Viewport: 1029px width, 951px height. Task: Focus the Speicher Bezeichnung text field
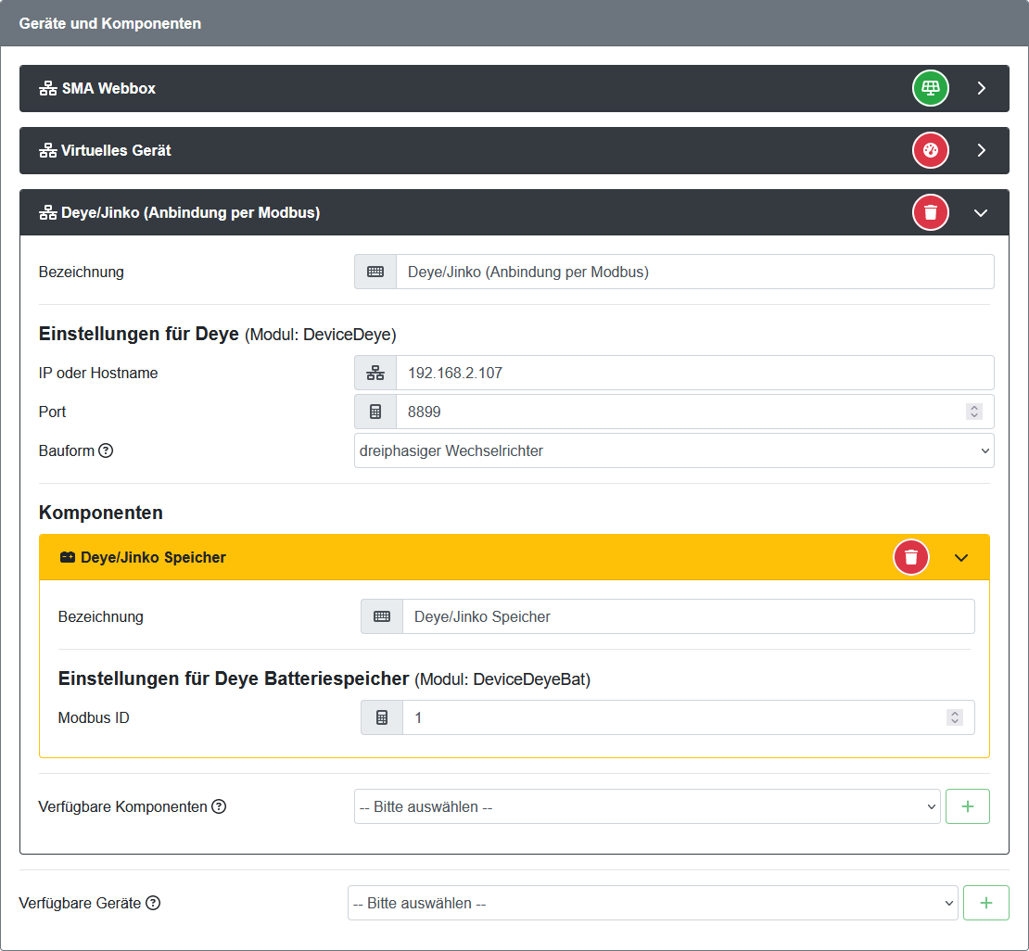click(689, 616)
